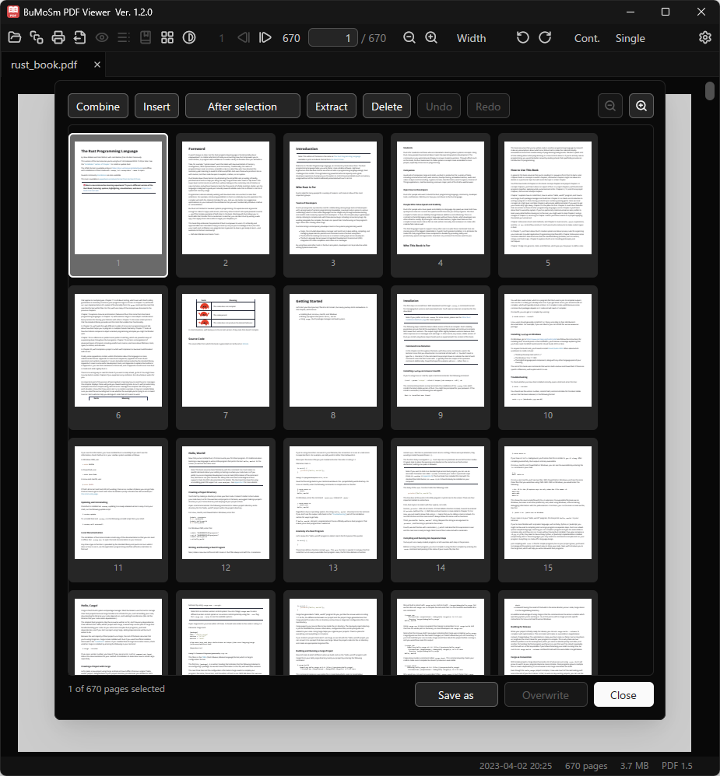Rotate page counterclockwise icon
The image size is (720, 776).
(x=523, y=37)
